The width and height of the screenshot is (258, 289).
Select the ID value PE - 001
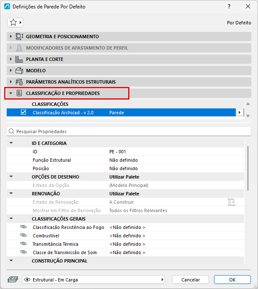[117, 152]
